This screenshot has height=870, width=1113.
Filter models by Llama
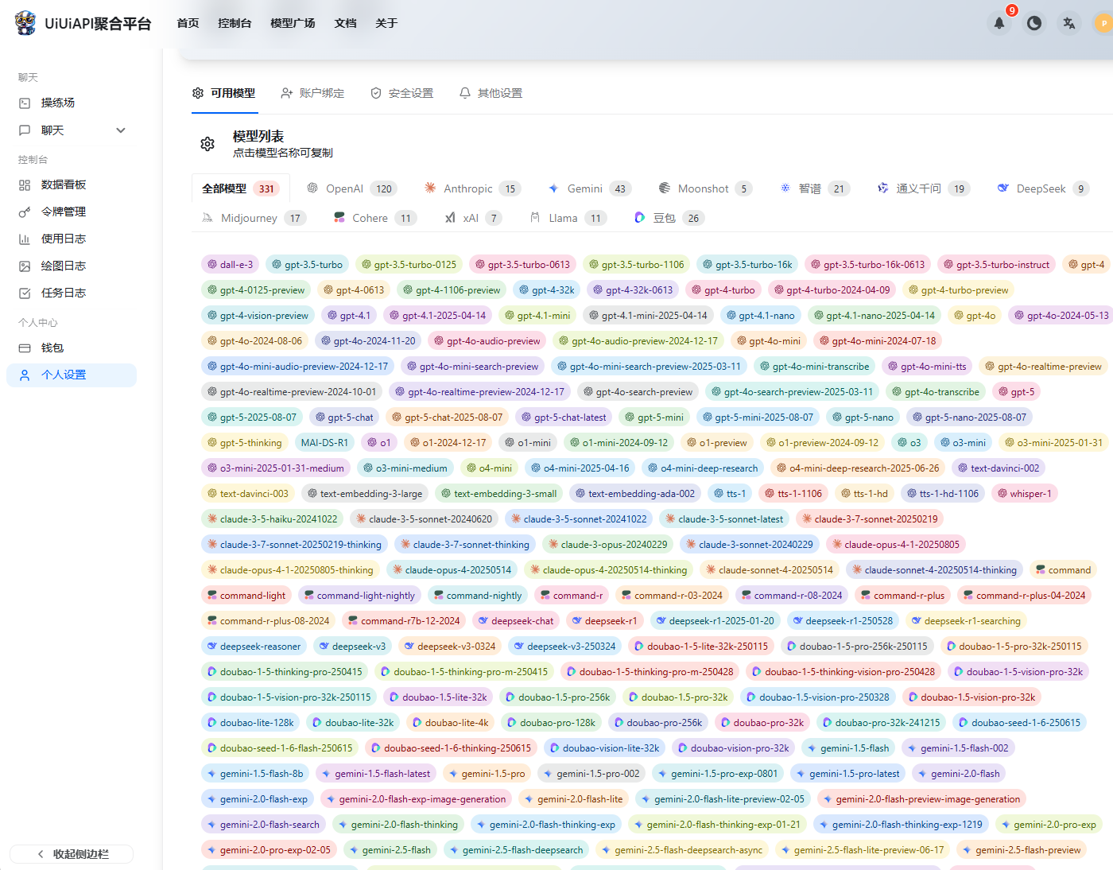568,218
